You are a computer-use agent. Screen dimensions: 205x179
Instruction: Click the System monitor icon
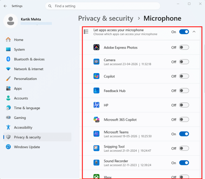pos(8,49)
